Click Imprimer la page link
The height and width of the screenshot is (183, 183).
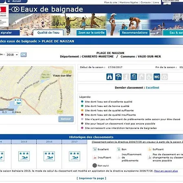(x=91, y=178)
